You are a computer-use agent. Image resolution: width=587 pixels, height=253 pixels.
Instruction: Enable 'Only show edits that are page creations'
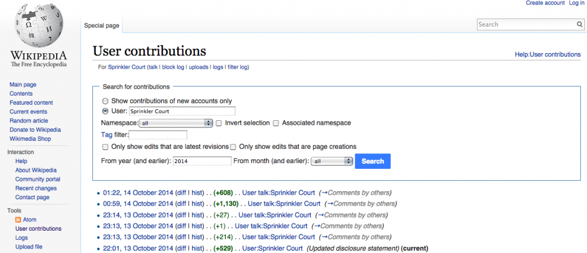pos(233,147)
